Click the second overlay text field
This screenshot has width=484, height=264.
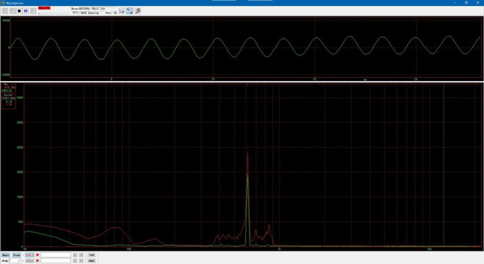click(x=56, y=260)
